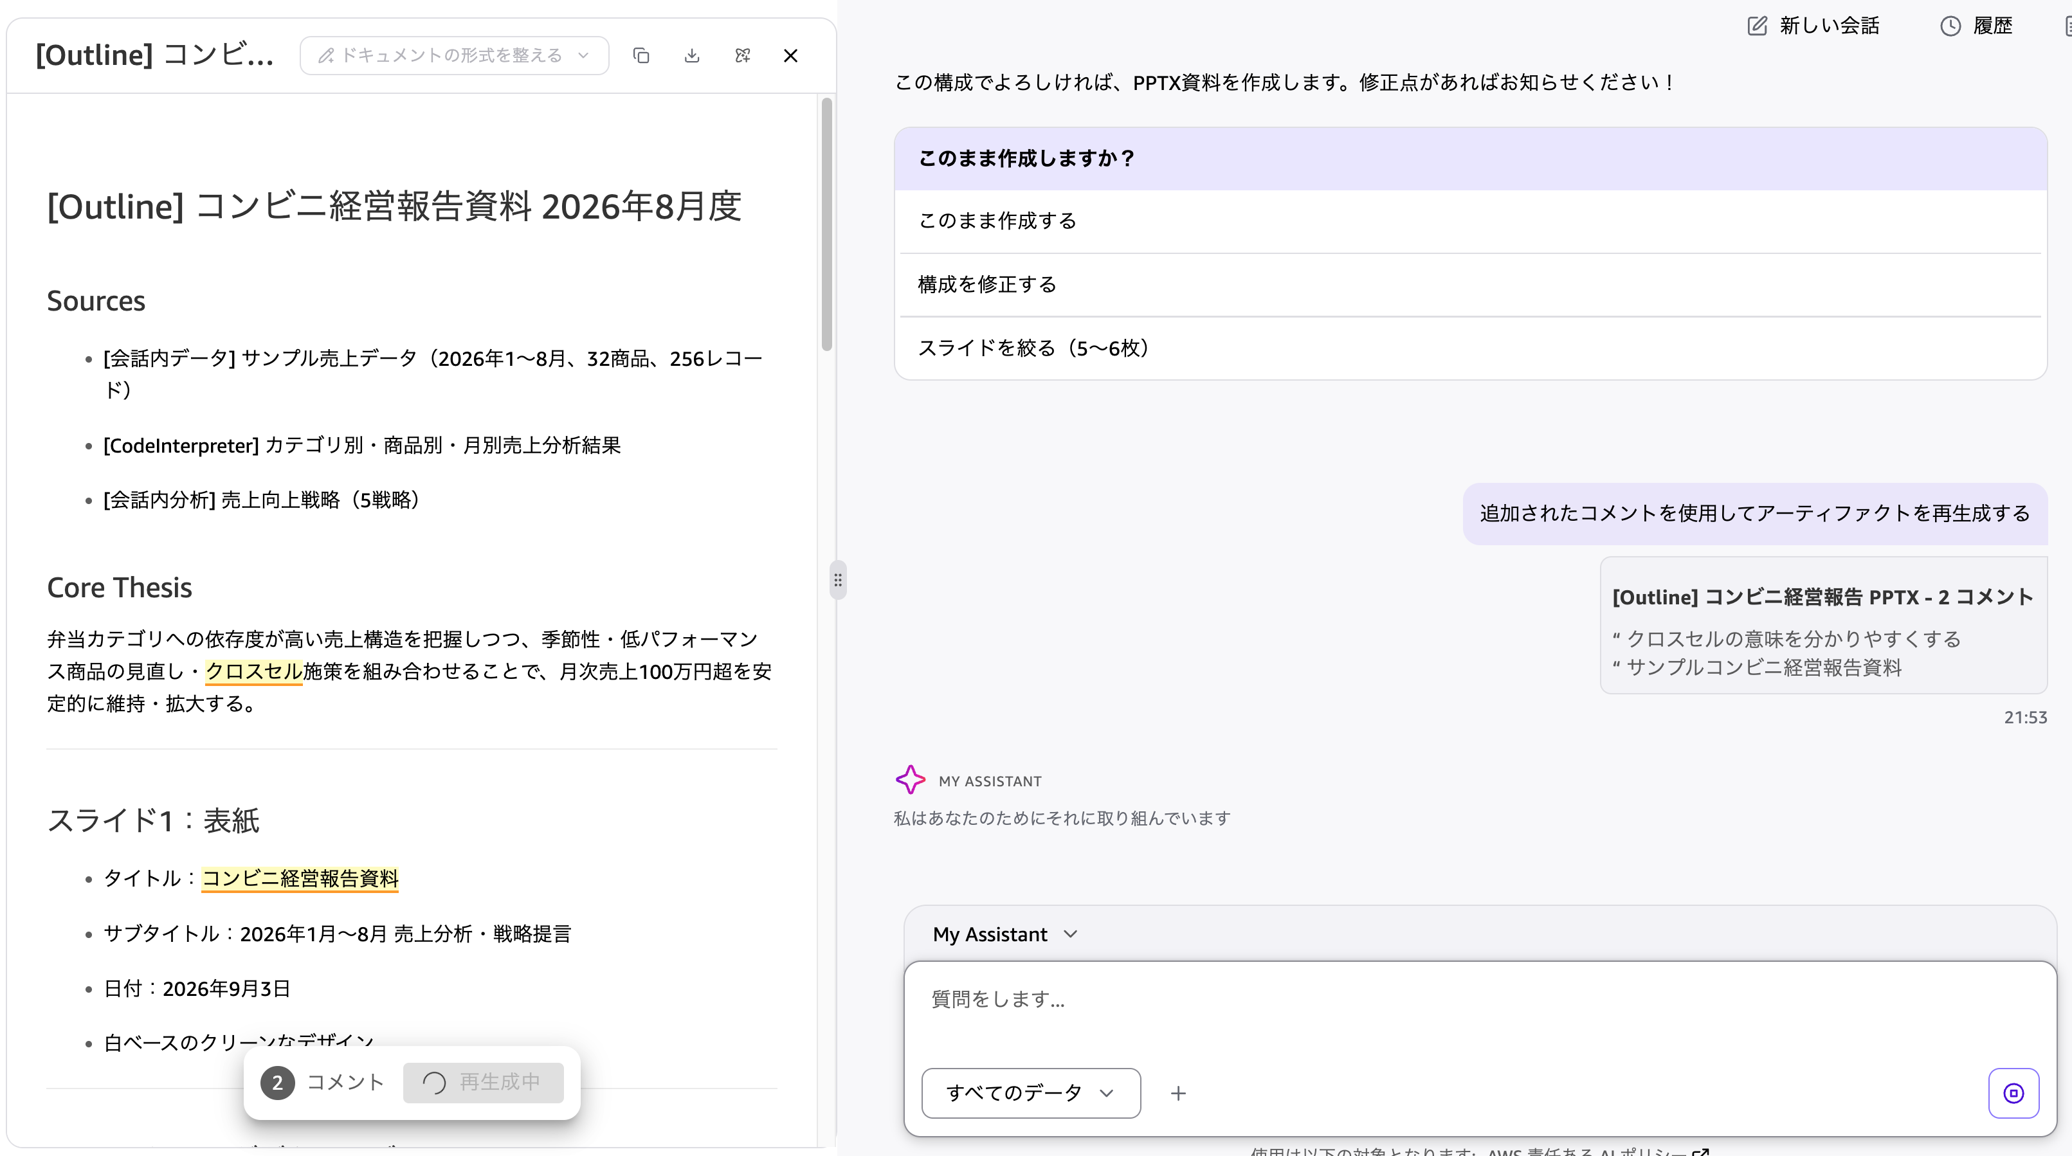Click the clock icon beside 履歴
Image resolution: width=2072 pixels, height=1156 pixels.
click(x=1950, y=26)
